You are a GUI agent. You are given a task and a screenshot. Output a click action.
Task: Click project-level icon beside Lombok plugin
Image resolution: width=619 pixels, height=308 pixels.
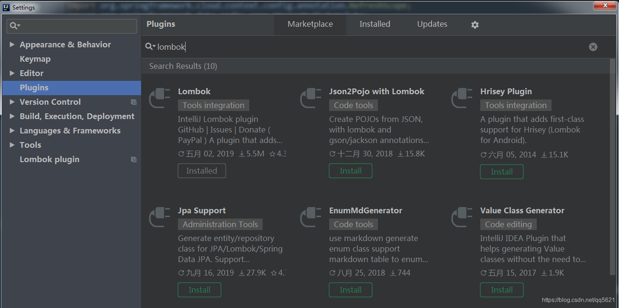point(133,160)
